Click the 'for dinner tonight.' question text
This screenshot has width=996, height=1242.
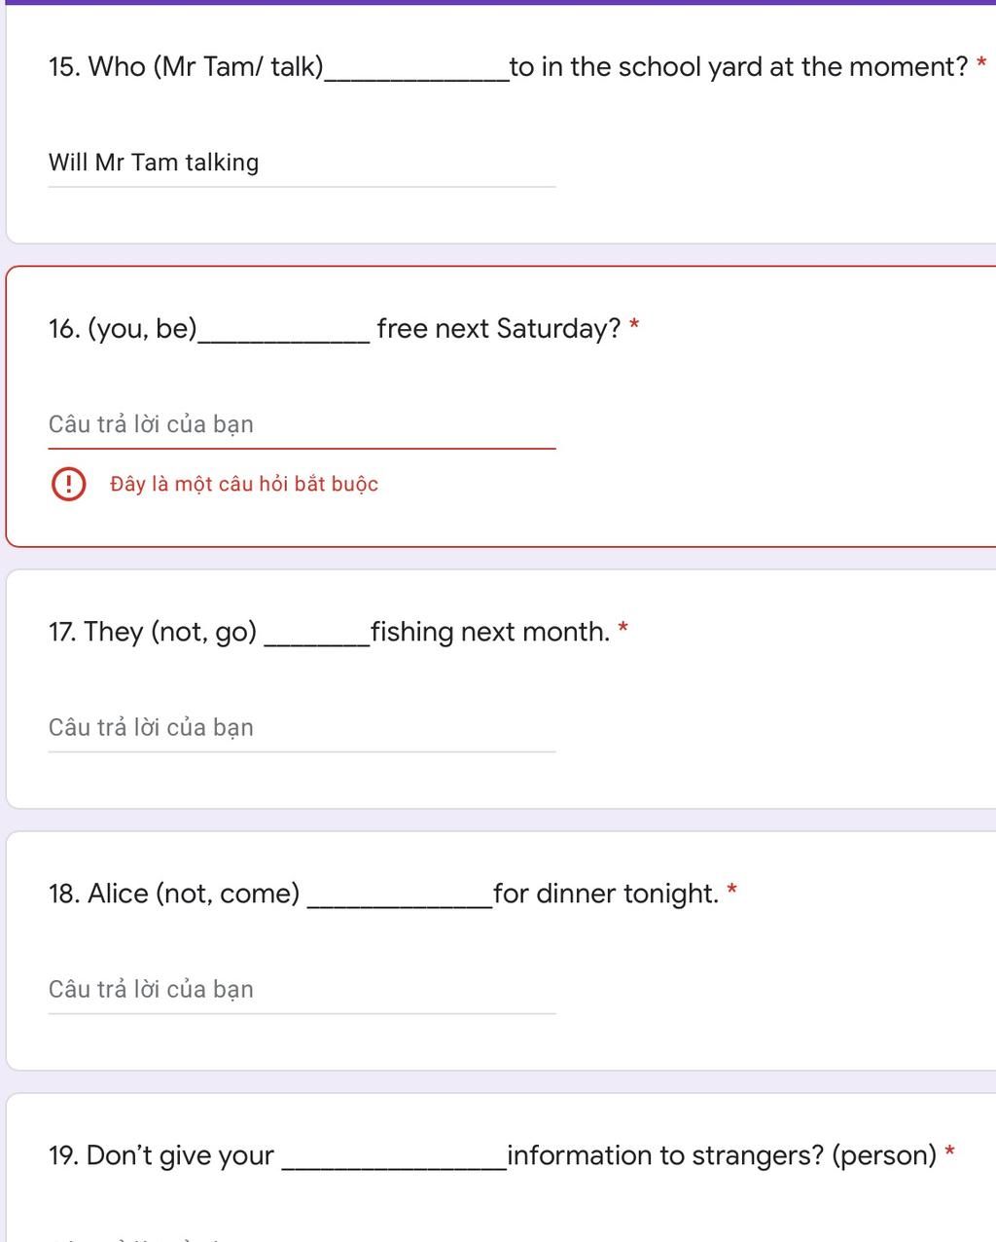pos(606,894)
